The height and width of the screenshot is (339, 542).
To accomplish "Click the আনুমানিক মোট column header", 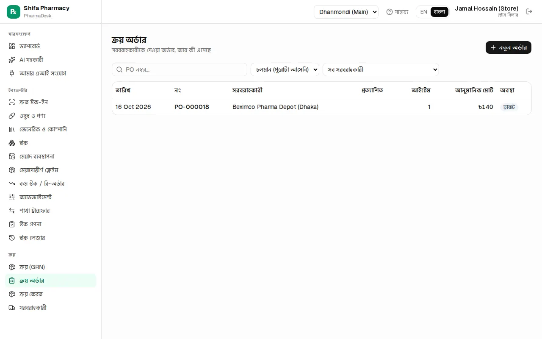I will 474,90.
